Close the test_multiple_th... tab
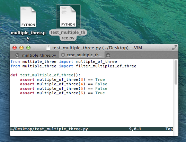The height and width of the screenshot is (142, 186). pos(63,55)
